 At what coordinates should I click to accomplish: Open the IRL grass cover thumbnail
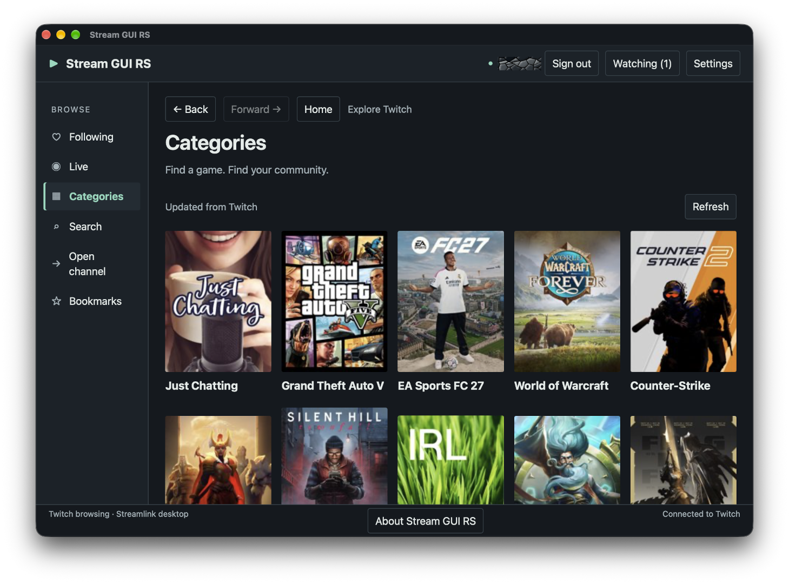[x=451, y=460]
